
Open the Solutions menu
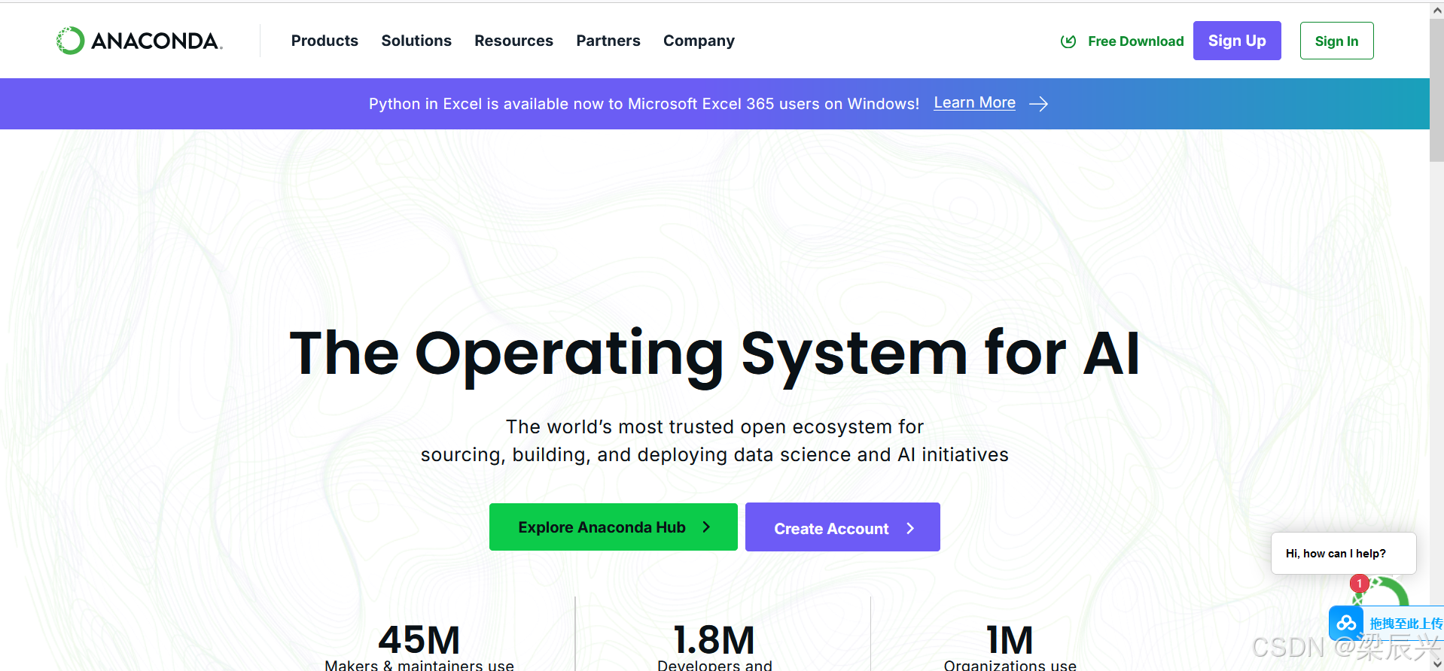416,41
